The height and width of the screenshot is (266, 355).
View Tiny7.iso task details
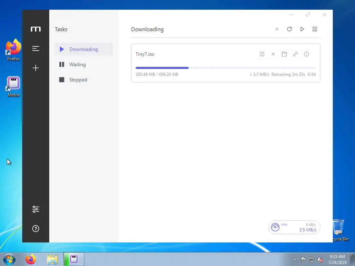(x=306, y=54)
